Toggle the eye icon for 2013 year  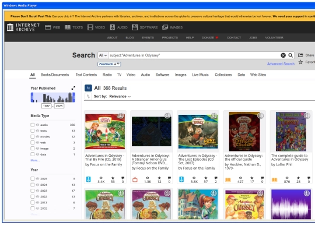[x=37, y=202]
